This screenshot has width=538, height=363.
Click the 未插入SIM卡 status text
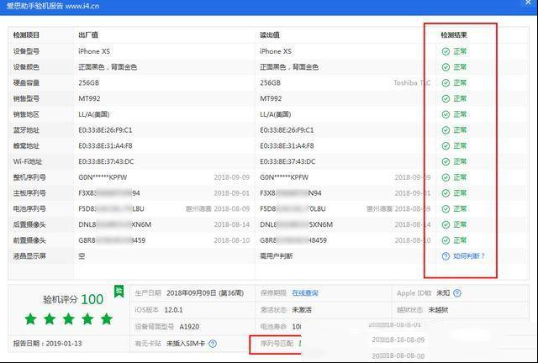186,344
